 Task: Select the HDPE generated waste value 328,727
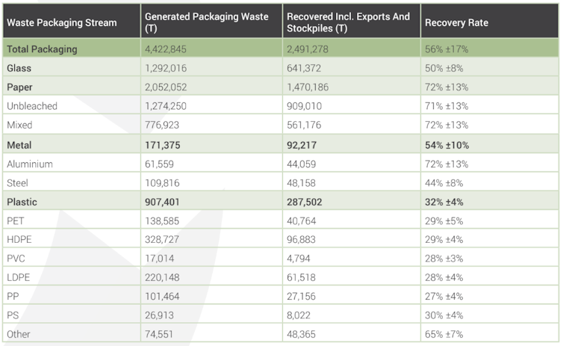164,239
